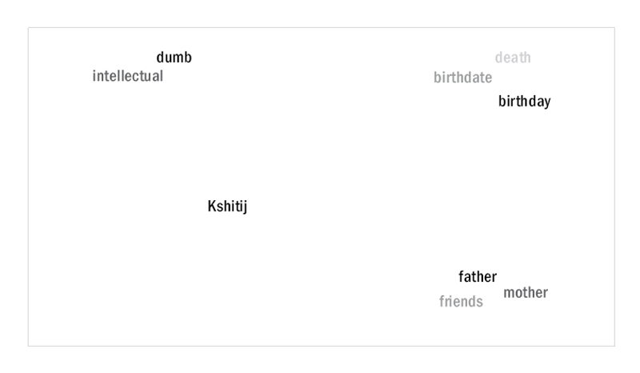Click the empty canvas between "Kshitij" and "father"
Image resolution: width=640 pixels, height=373 pixels.
click(x=353, y=242)
